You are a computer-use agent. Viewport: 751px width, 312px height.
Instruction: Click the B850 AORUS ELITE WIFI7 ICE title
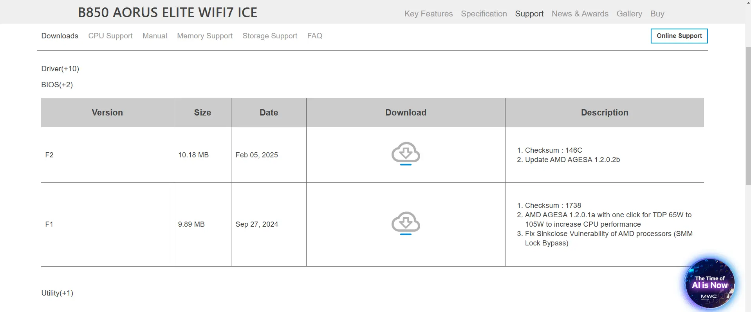pos(168,13)
